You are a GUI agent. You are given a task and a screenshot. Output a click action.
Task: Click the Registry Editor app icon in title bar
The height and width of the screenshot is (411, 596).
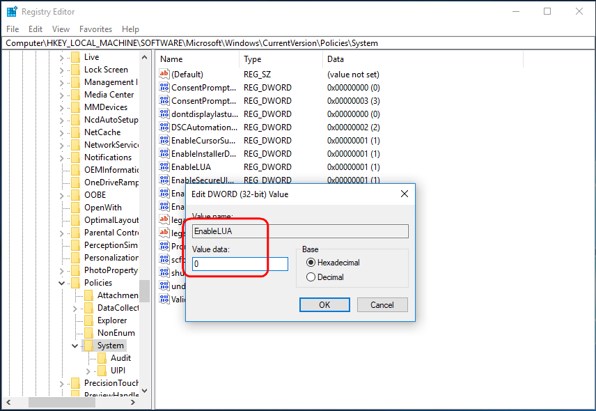[x=12, y=12]
